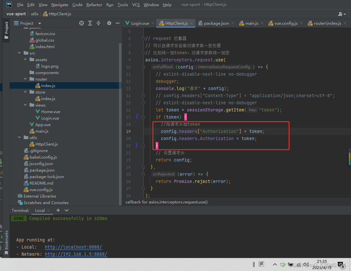Collapse the utils folder

(x=19, y=137)
